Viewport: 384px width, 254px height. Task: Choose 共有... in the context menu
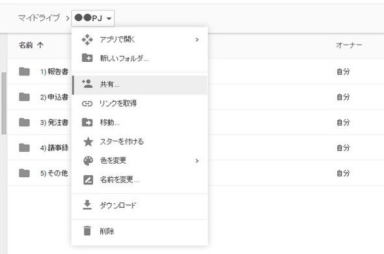coord(139,85)
